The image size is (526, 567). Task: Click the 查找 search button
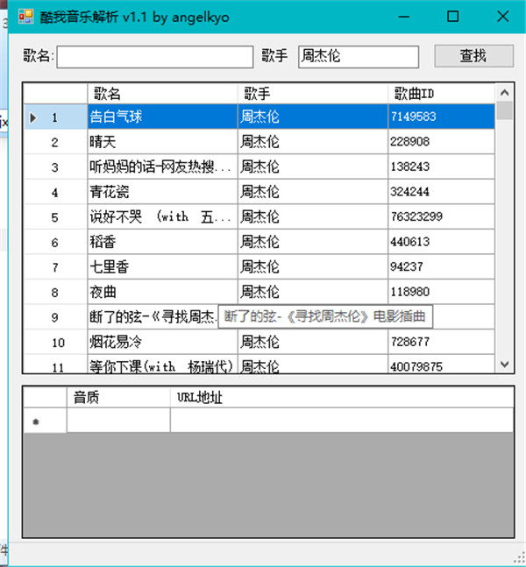[x=473, y=56]
